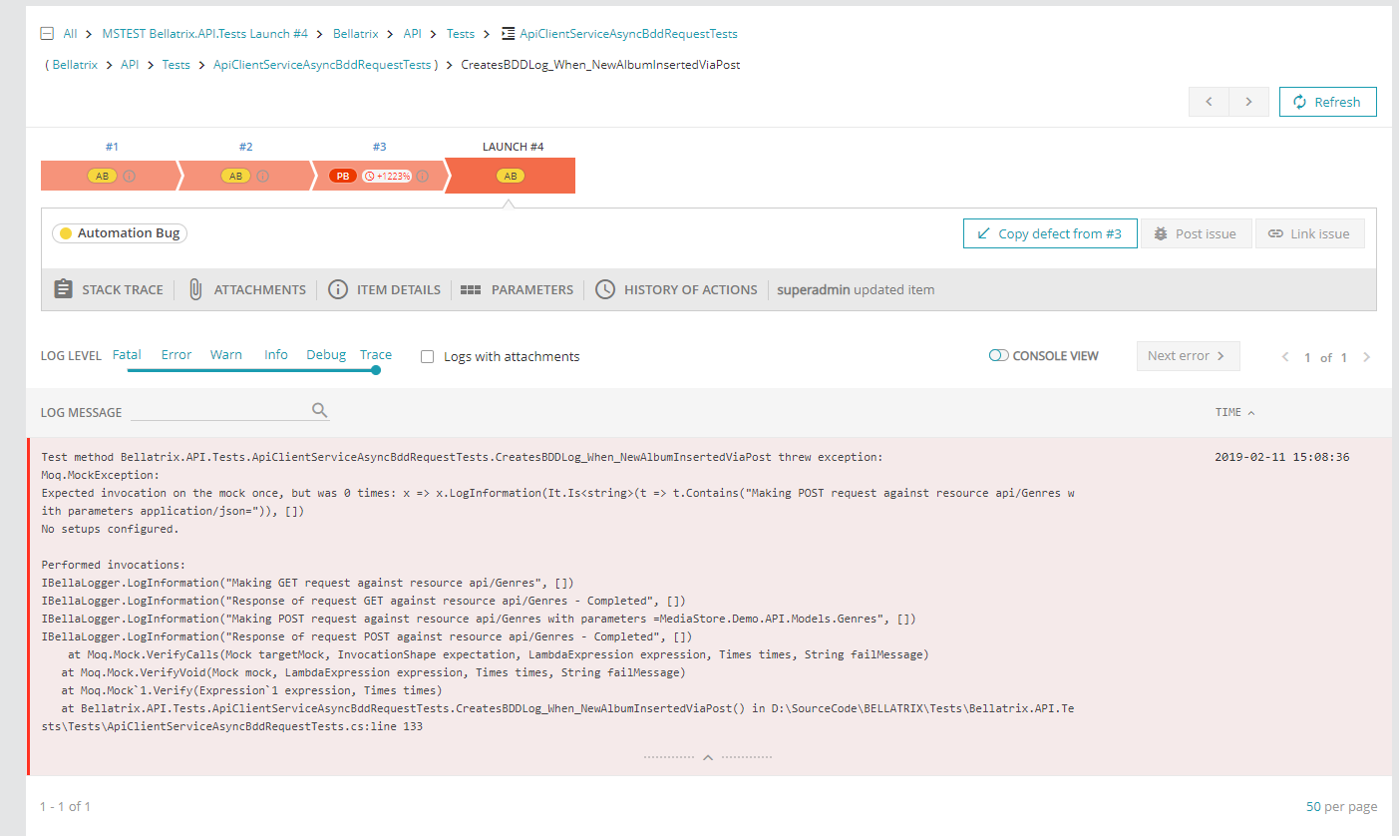Set log level to Warn

pyautogui.click(x=226, y=354)
